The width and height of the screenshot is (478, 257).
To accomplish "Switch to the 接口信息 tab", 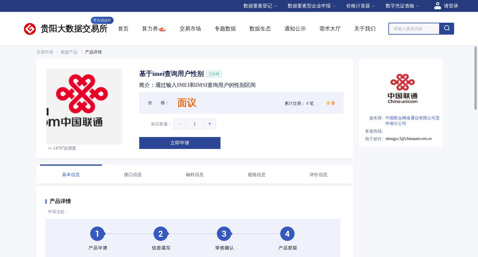I will pos(133,175).
